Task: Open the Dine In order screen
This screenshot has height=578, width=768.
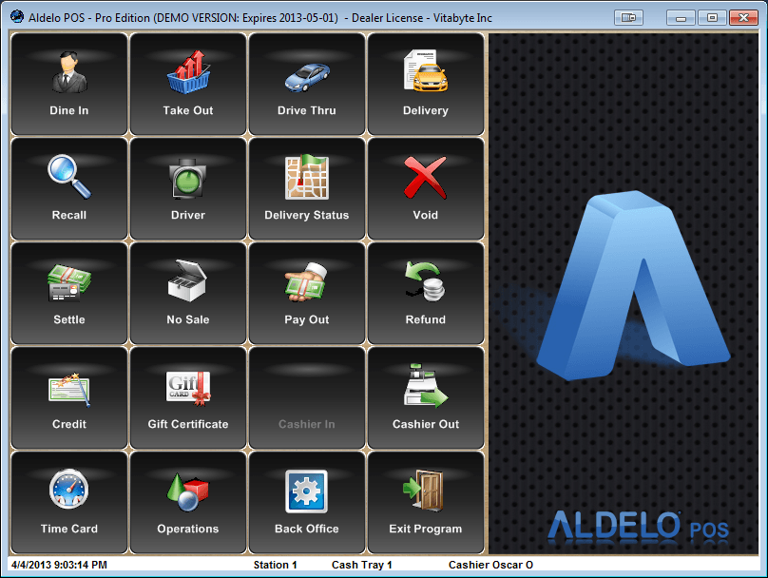Action: pyautogui.click(x=68, y=84)
